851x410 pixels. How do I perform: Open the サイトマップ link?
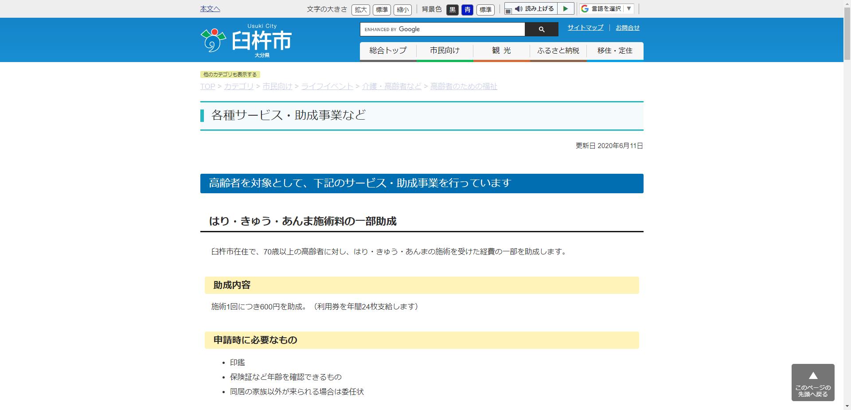click(585, 27)
